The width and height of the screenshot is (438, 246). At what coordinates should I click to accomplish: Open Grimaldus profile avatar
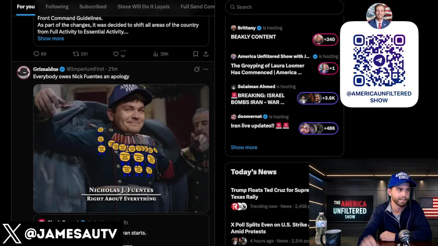(x=24, y=72)
